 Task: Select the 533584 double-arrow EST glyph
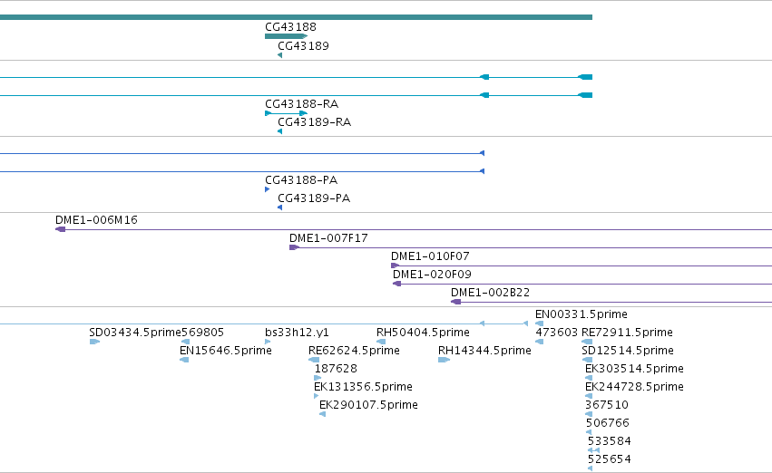point(593,450)
